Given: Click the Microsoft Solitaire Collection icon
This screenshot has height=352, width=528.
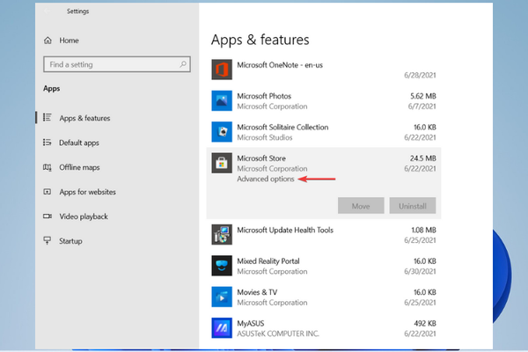Looking at the screenshot, I should coord(222,132).
